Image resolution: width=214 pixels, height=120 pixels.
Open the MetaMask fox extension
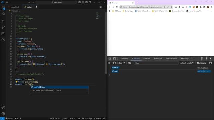click(x=194, y=7)
